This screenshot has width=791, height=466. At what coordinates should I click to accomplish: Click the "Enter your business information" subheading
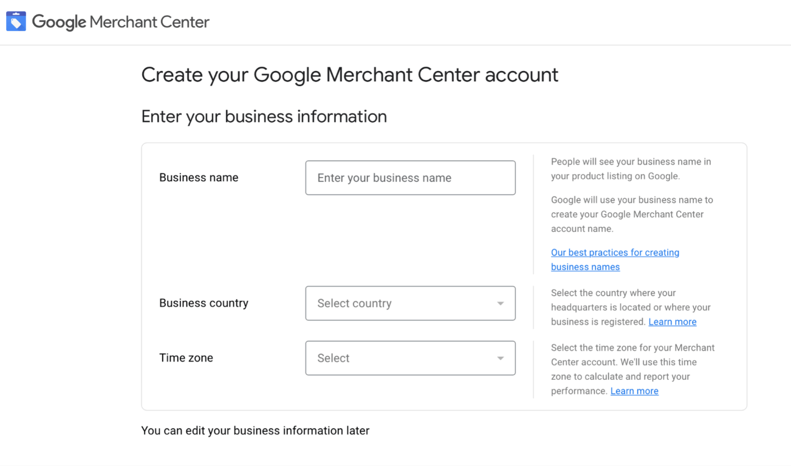(264, 116)
